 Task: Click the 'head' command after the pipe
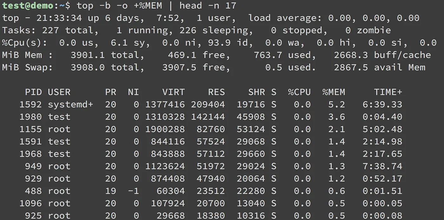point(191,5)
